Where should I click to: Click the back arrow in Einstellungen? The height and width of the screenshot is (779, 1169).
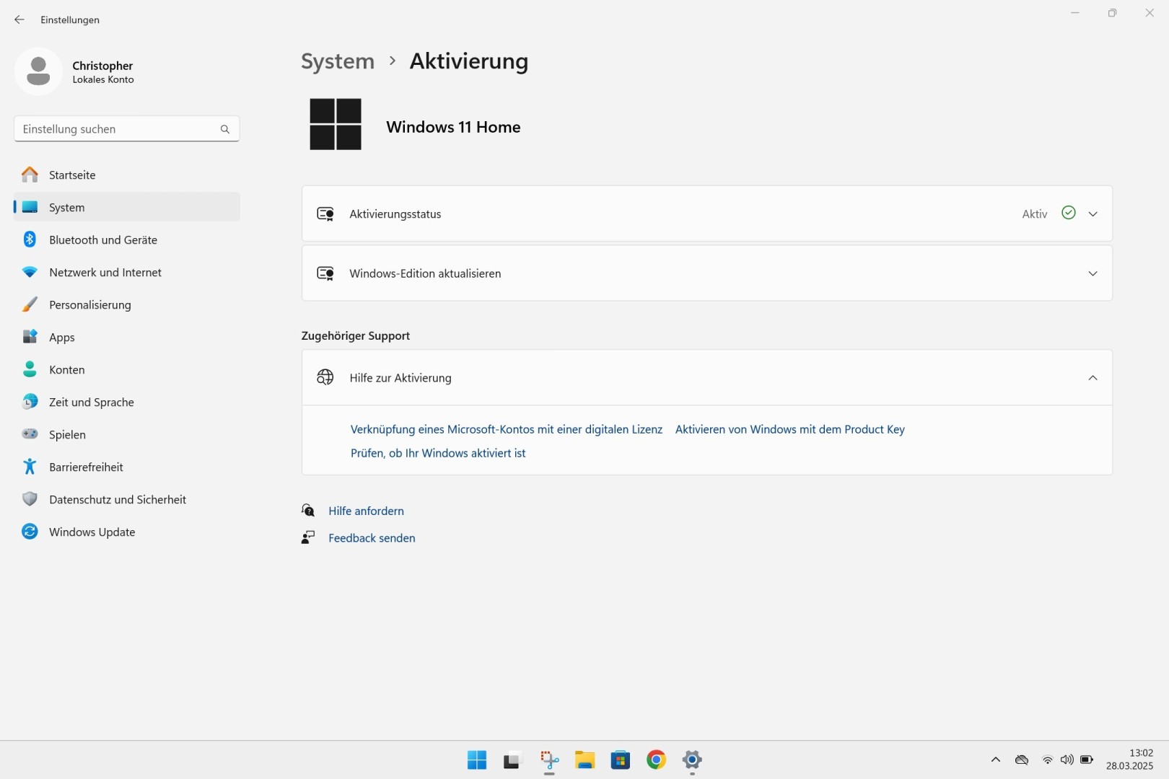pyautogui.click(x=19, y=20)
